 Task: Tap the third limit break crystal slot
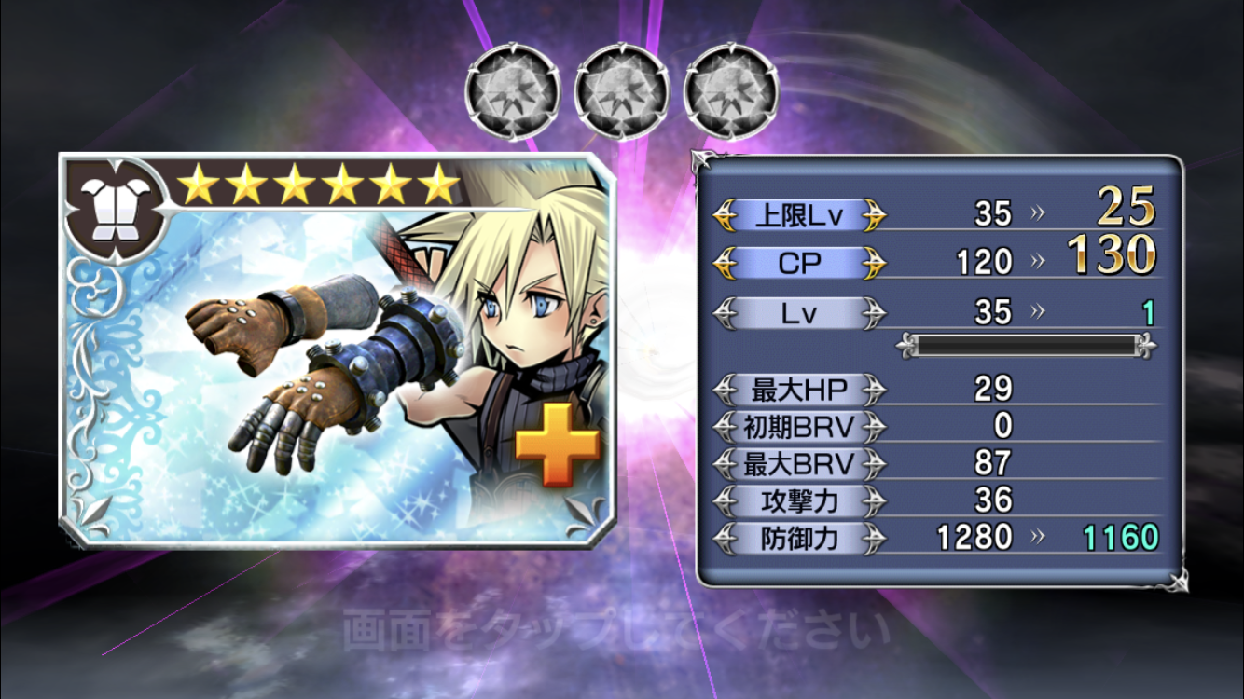tap(731, 92)
